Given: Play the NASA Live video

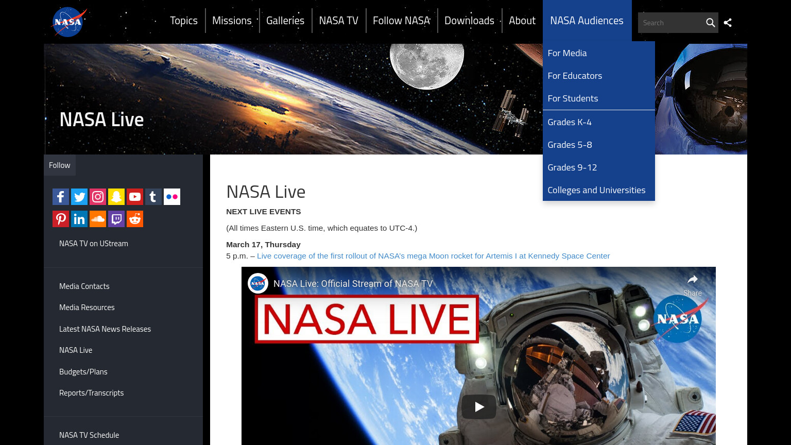Looking at the screenshot, I should tap(479, 407).
